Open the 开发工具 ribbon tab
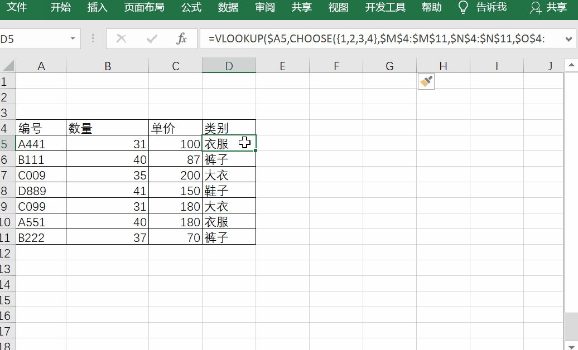This screenshot has width=578, height=350. coord(385,7)
